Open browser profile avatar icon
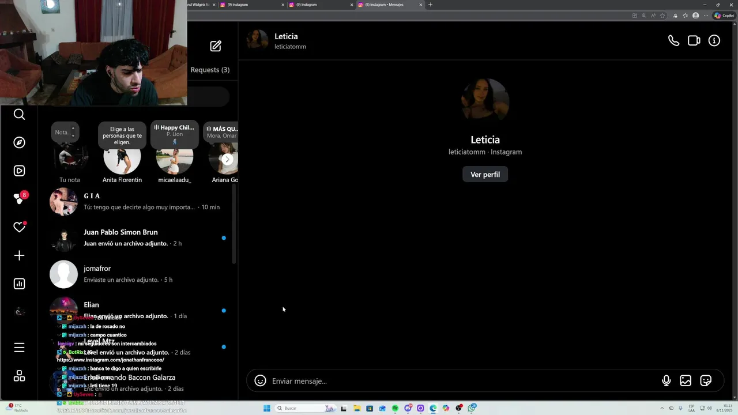This screenshot has width=738, height=415. coord(695,16)
